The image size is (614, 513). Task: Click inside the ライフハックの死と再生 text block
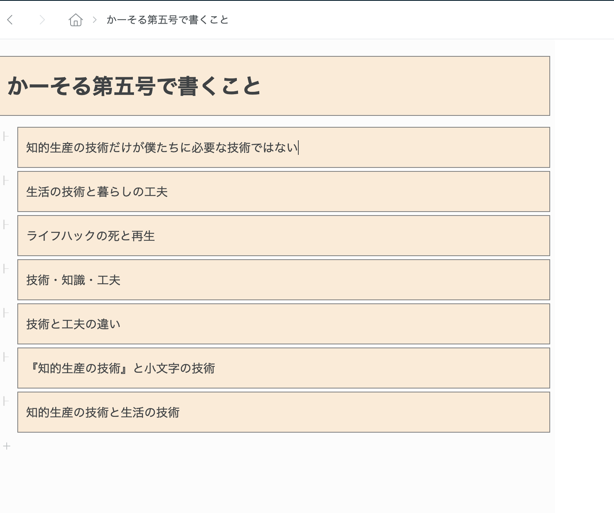point(91,236)
